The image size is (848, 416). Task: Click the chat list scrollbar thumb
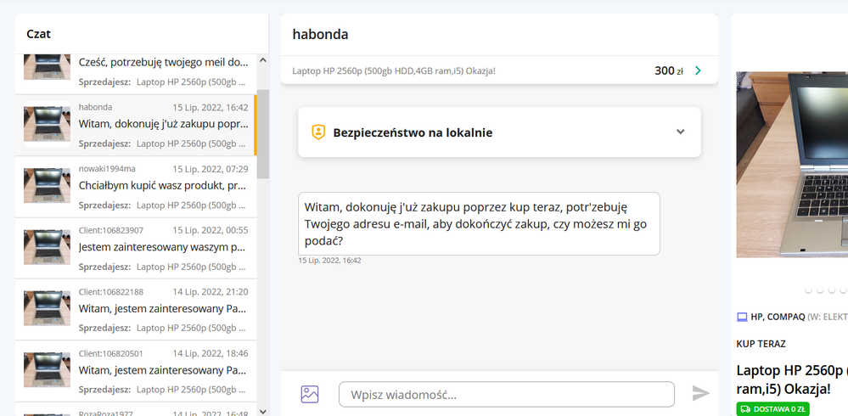click(x=262, y=134)
